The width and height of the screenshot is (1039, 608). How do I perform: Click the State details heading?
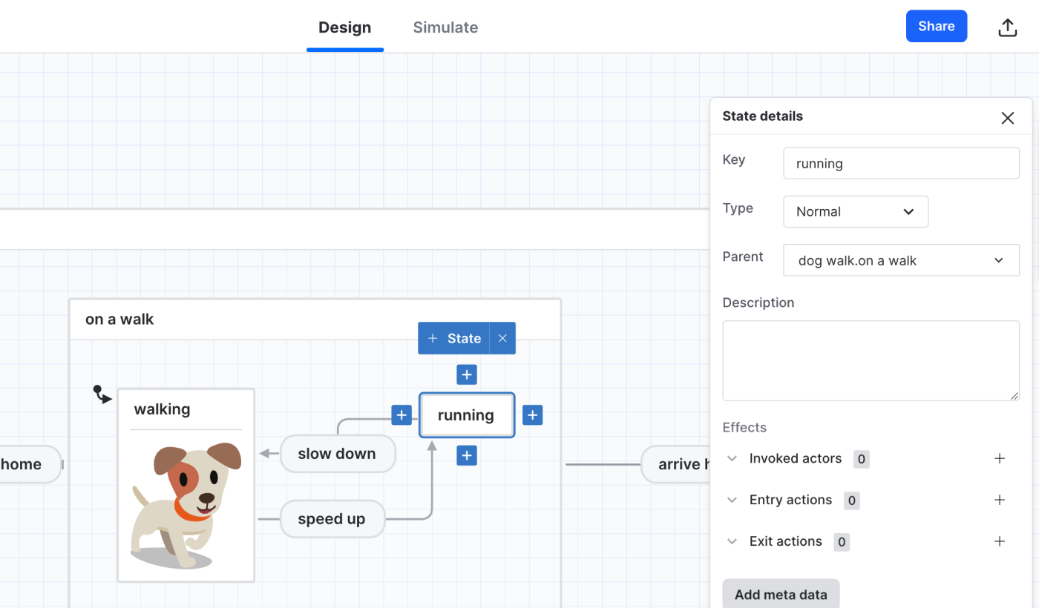coord(762,116)
